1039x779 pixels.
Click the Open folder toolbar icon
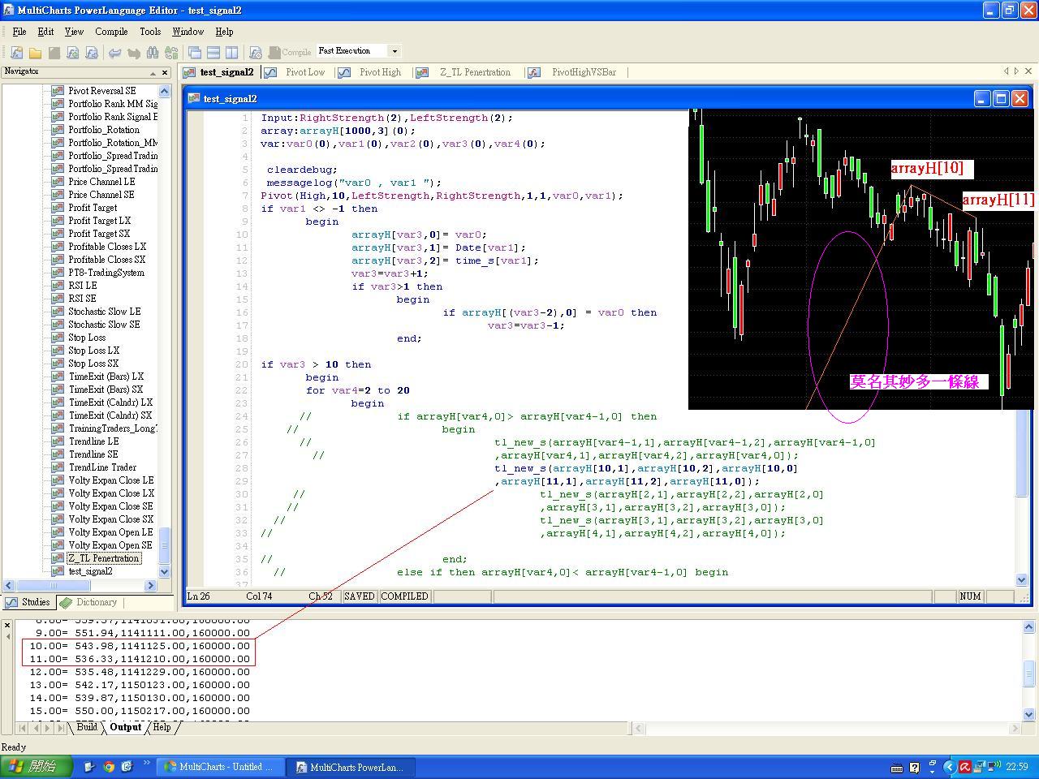35,52
